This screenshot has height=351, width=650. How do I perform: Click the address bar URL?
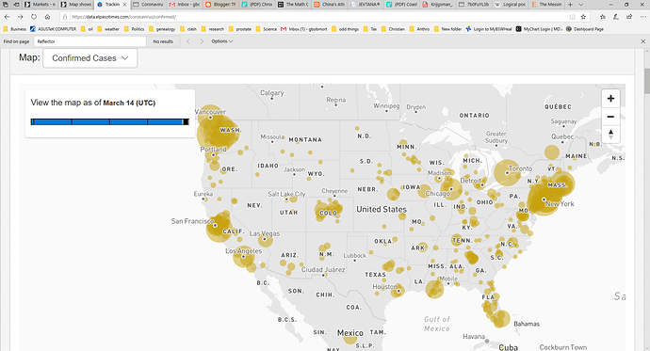123,17
